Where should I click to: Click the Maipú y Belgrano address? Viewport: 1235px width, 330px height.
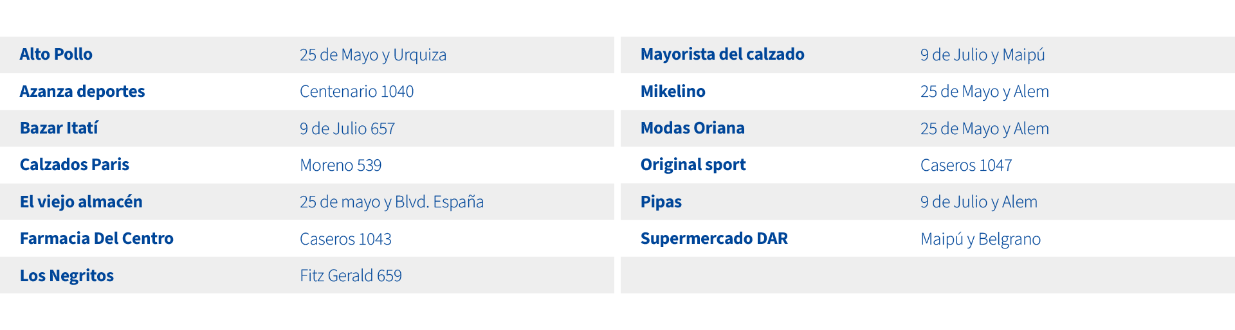981,239
